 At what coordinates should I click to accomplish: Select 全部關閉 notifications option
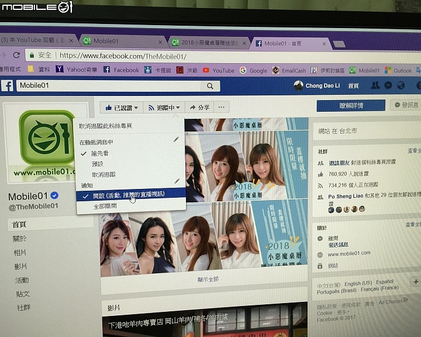(105, 207)
